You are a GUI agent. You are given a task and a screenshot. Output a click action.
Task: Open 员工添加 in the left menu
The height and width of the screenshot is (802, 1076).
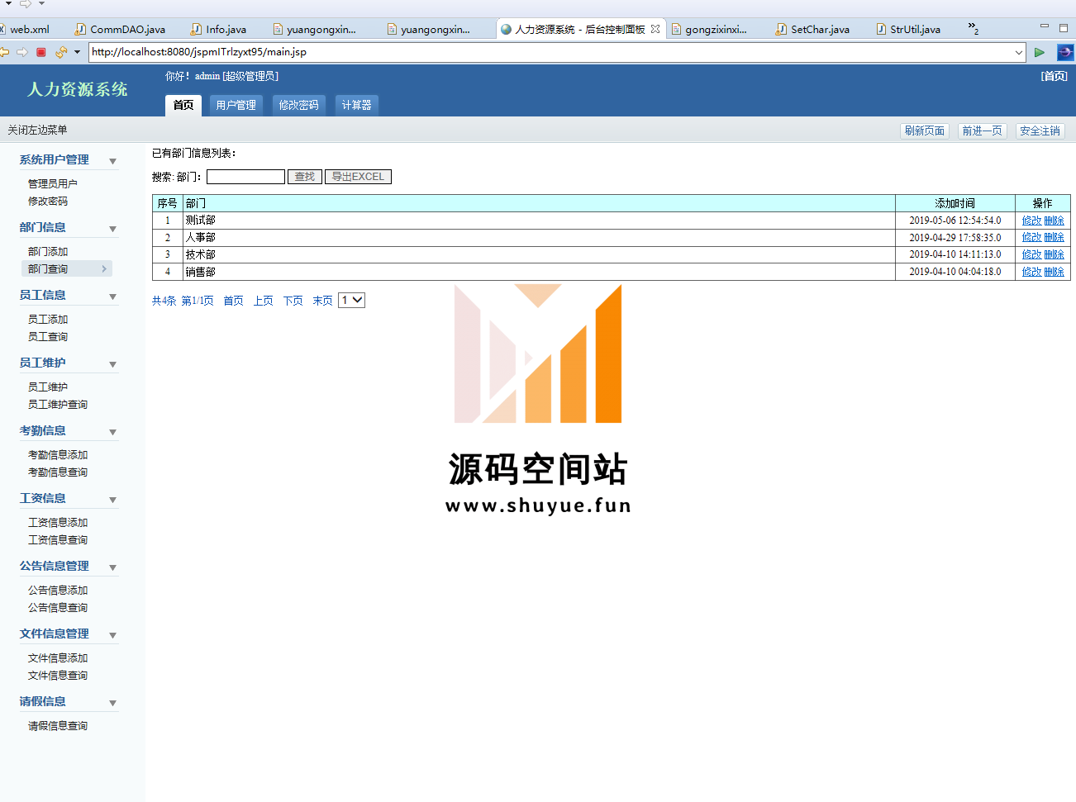tap(48, 320)
